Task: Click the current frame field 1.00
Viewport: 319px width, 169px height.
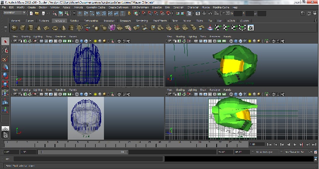Action: pyautogui.click(x=257, y=144)
